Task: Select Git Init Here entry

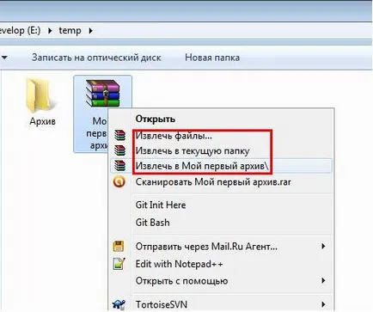Action: [221, 205]
